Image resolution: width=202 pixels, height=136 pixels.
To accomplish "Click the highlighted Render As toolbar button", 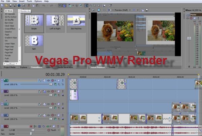I will click(19, 5).
